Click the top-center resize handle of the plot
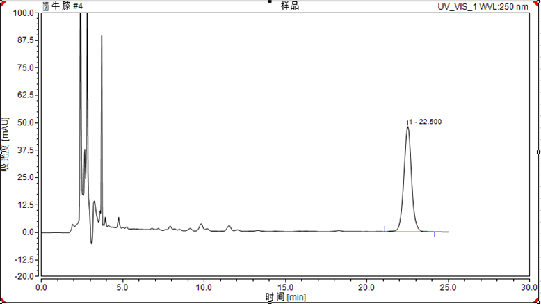Image resolution: width=541 pixels, height=304 pixels. [270, 2]
